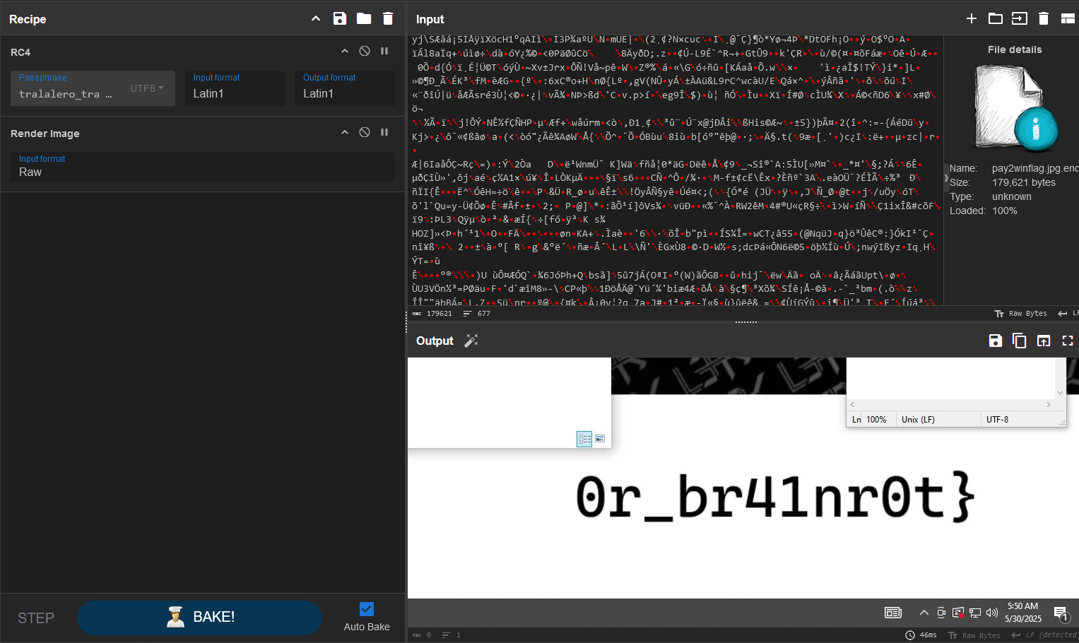
Task: Trigger the Magic wand next to Output
Action: [471, 341]
